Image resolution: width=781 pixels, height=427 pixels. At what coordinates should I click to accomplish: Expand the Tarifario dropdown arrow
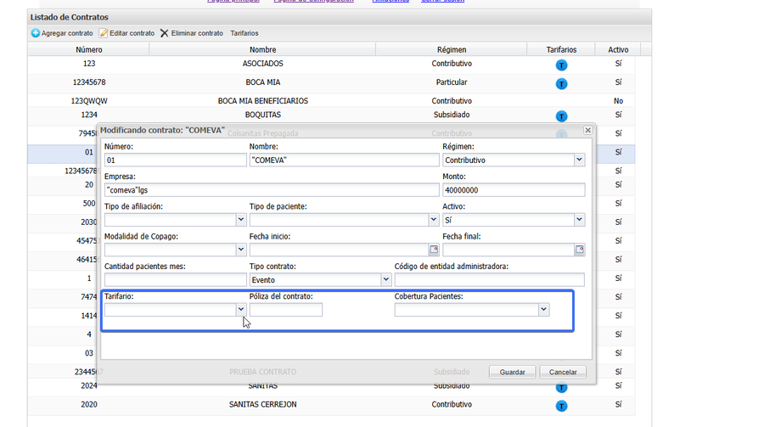pos(240,310)
